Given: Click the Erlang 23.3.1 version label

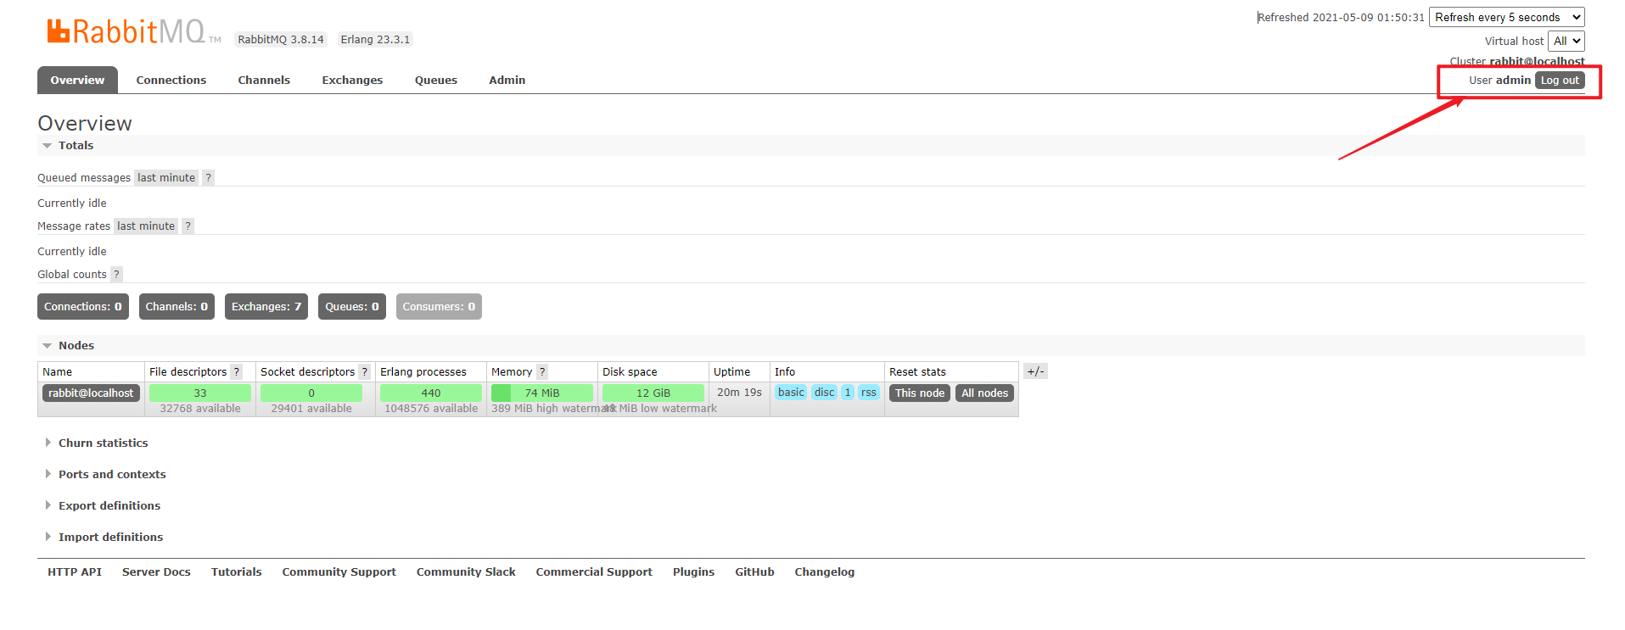Looking at the screenshot, I should click(375, 39).
